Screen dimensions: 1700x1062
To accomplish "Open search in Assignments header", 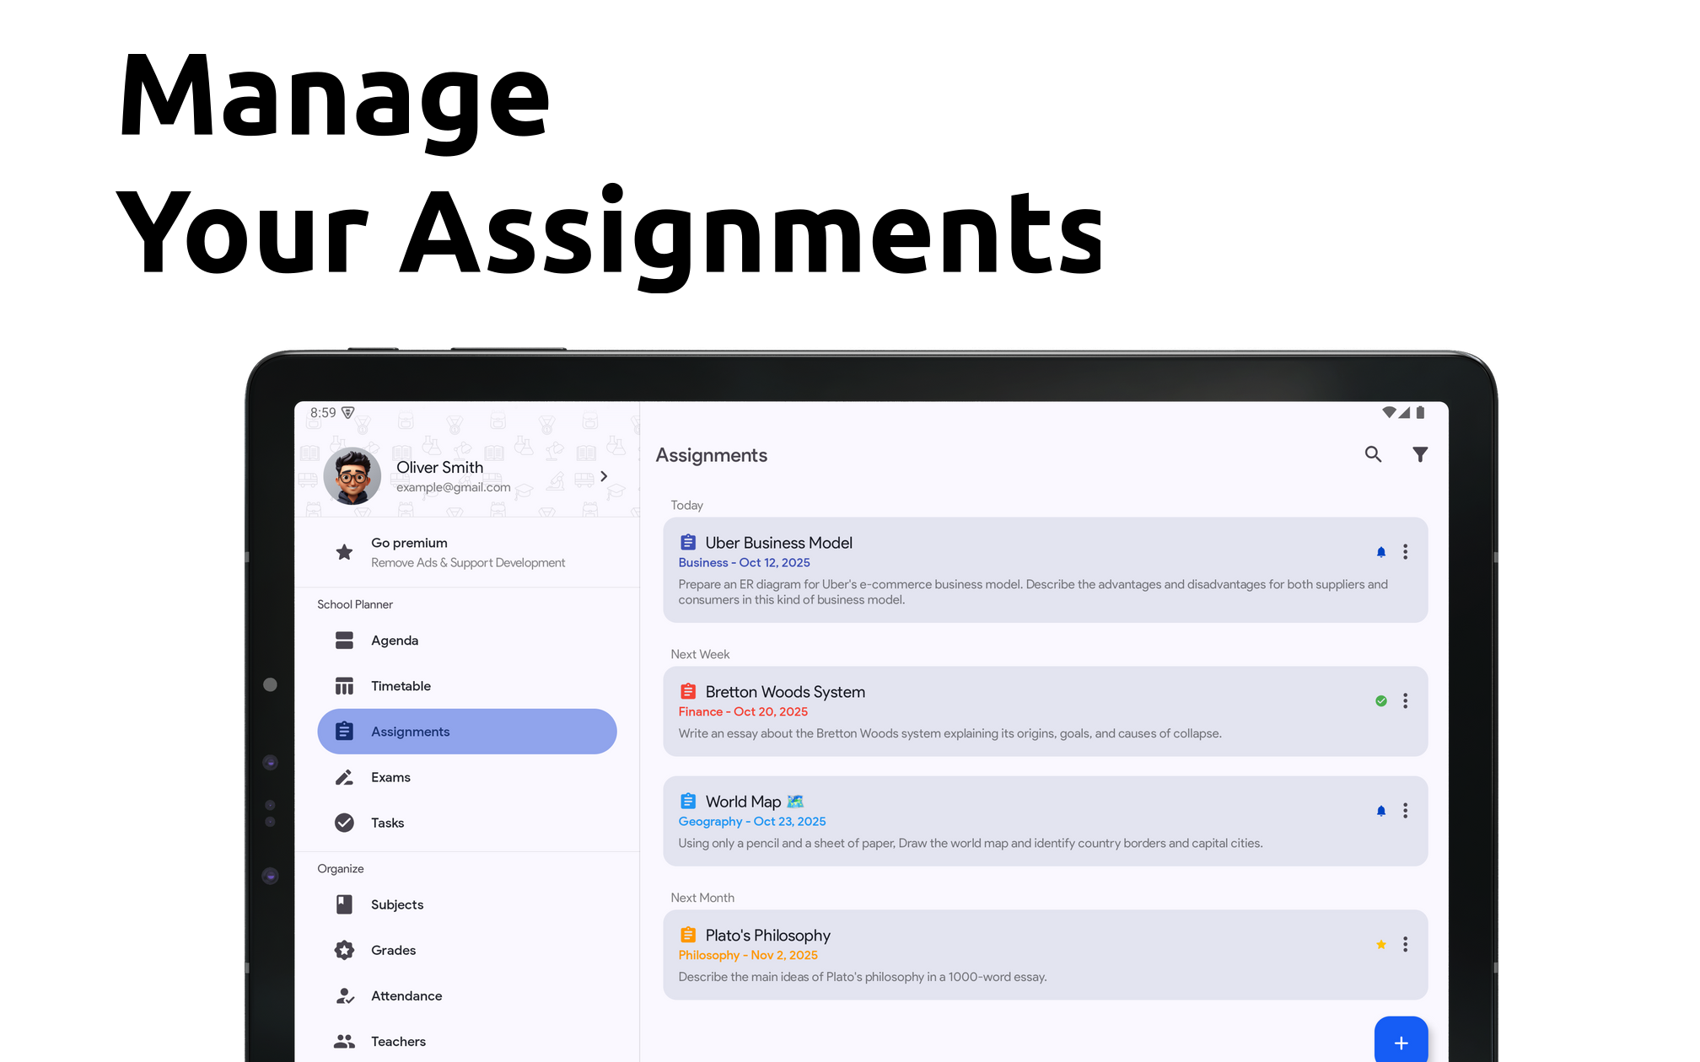I will [x=1373, y=454].
